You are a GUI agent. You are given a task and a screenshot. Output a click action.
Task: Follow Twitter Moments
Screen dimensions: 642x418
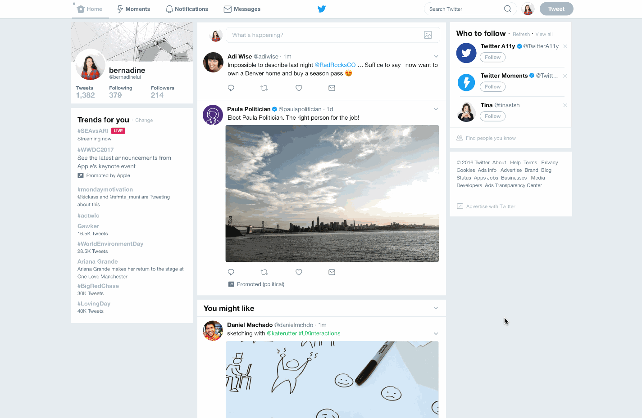click(x=492, y=87)
